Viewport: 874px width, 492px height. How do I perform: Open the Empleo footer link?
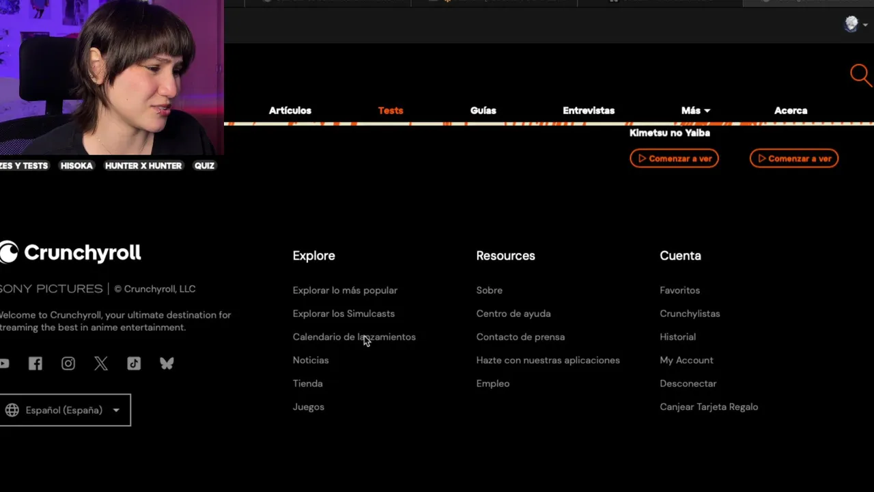click(x=492, y=383)
